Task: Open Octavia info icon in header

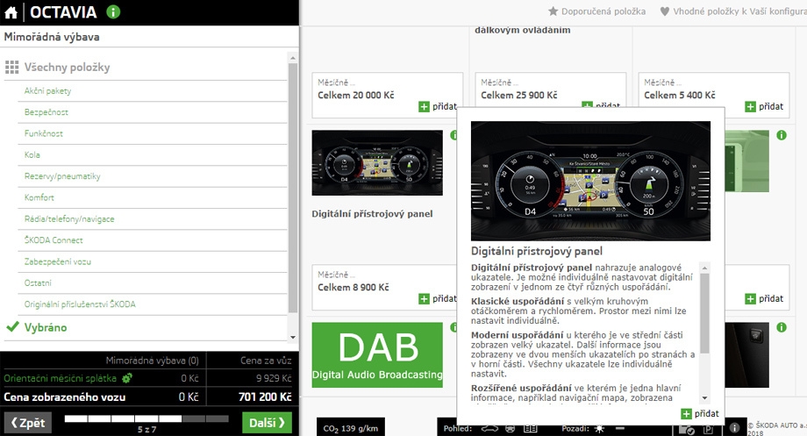Action: click(x=113, y=11)
